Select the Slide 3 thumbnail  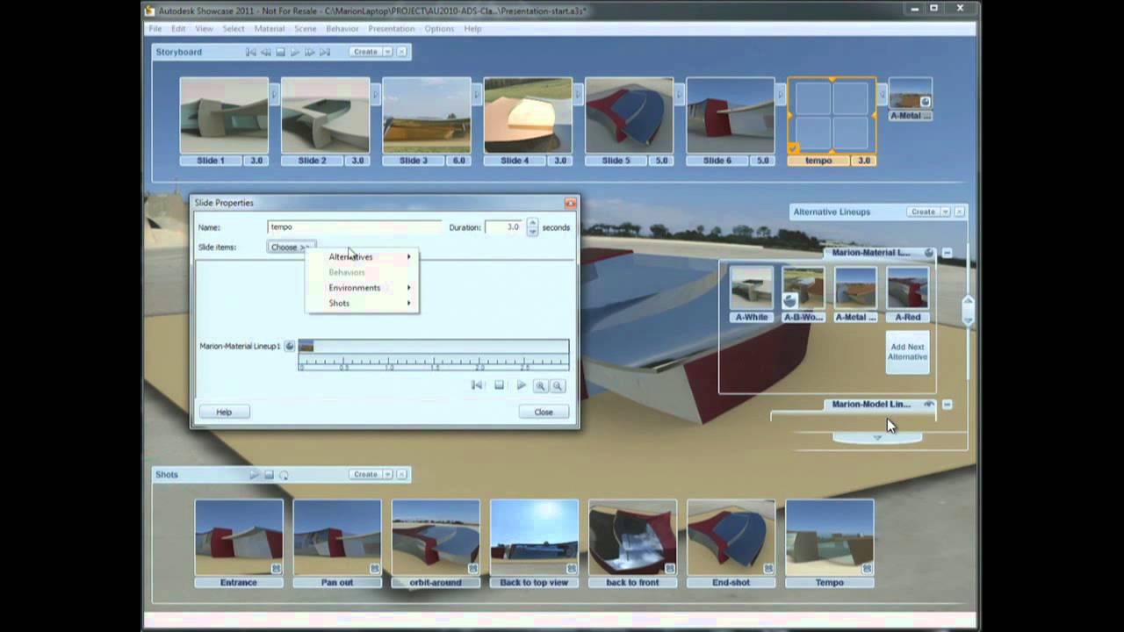(x=427, y=115)
